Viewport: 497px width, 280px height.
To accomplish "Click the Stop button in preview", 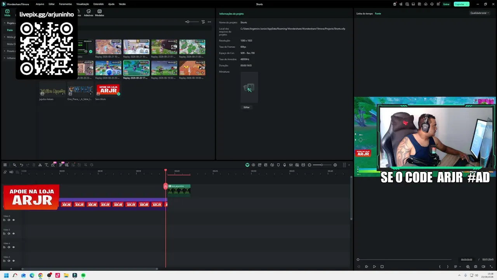I will 382,267.
